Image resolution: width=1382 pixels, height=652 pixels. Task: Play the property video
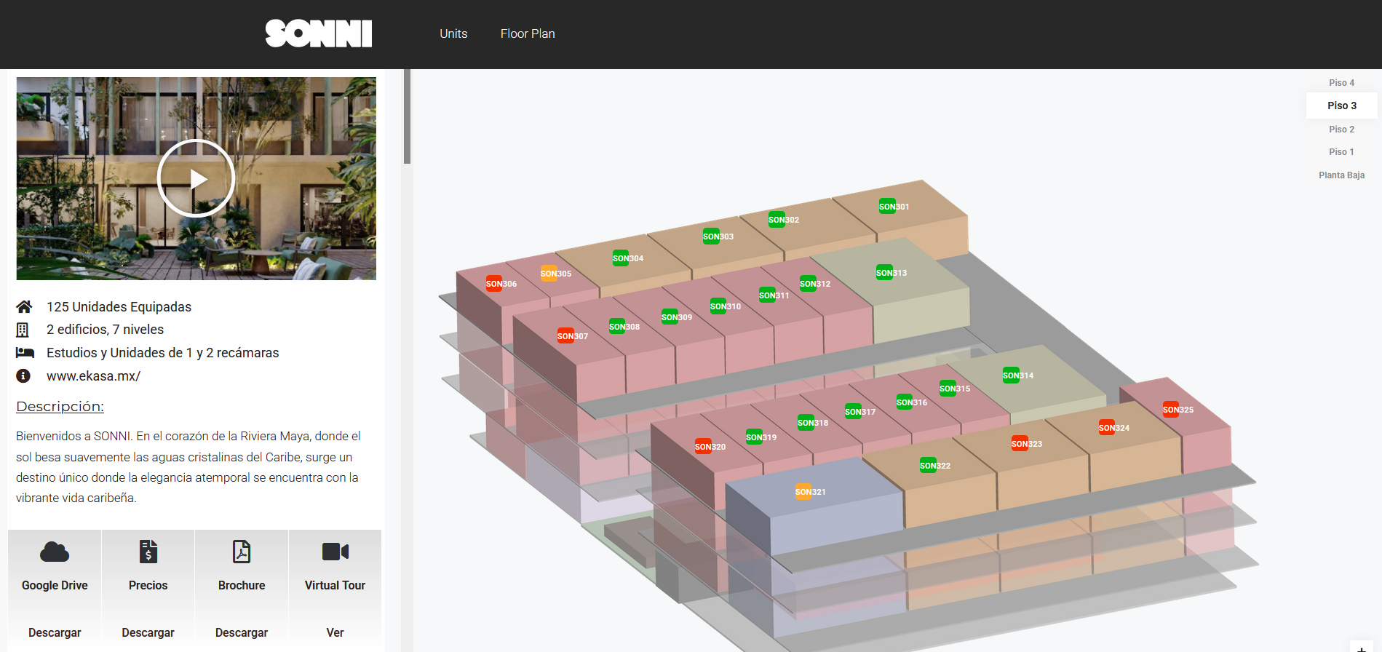click(x=196, y=178)
